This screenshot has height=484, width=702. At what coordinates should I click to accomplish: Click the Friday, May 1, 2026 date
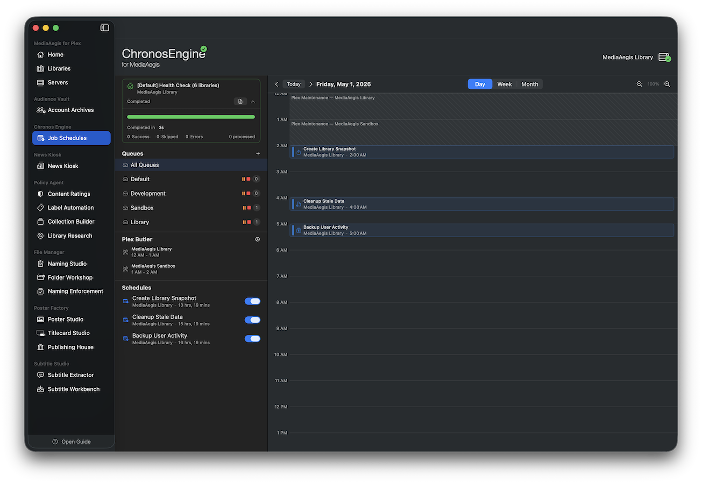tap(344, 84)
